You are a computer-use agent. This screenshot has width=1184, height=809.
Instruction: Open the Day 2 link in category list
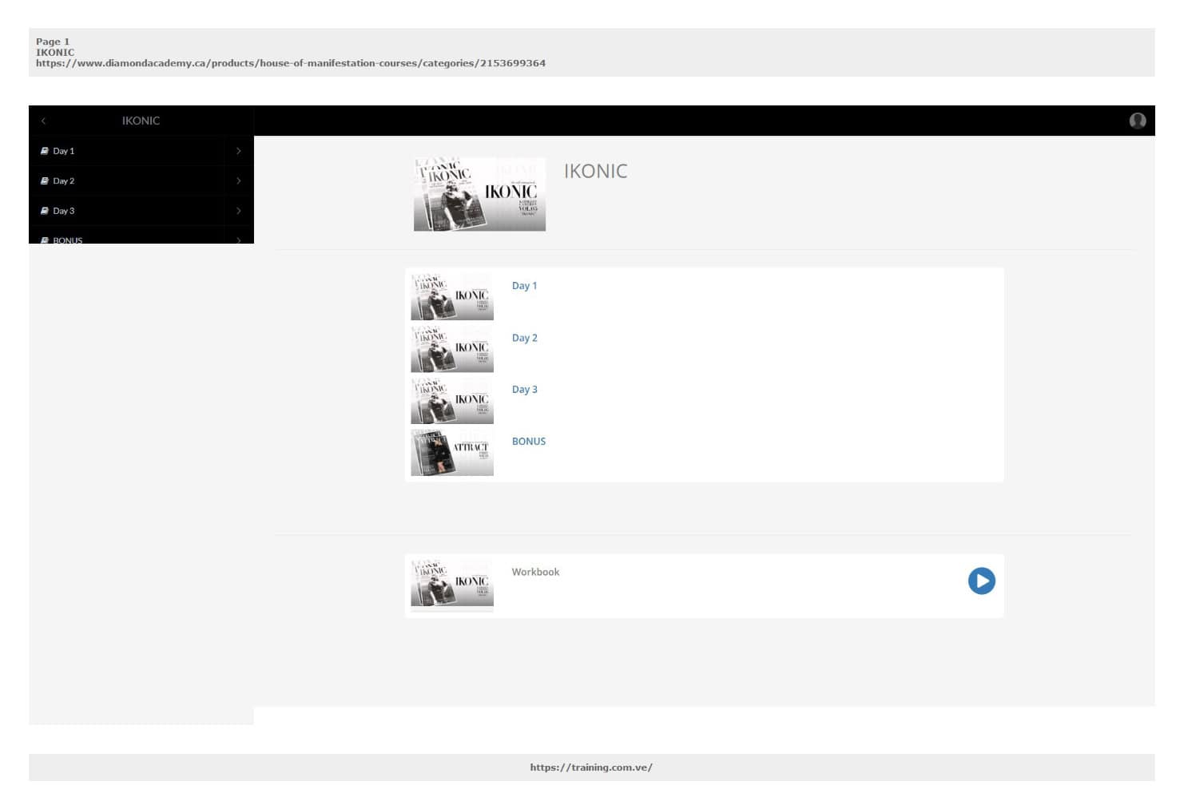pos(524,338)
